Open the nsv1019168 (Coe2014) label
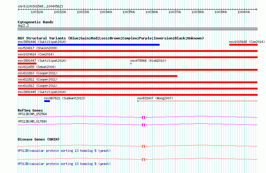This screenshot has height=173, width=266. 247,42
